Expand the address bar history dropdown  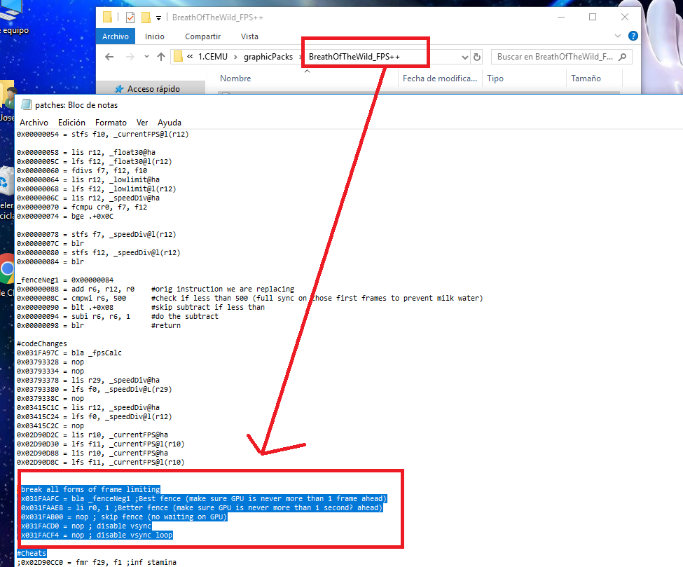click(464, 57)
